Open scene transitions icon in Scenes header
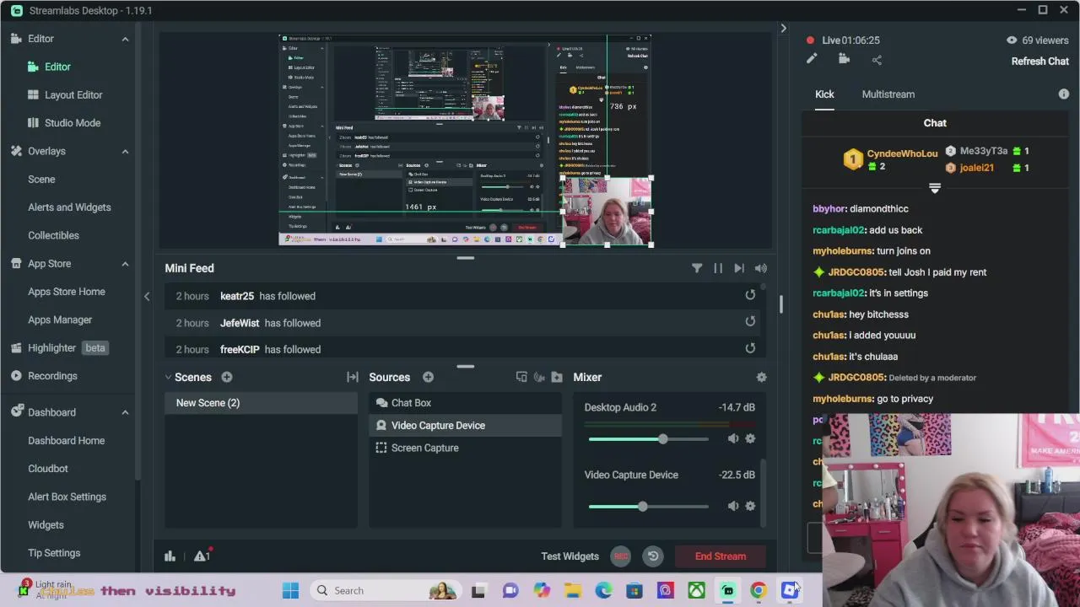Image resolution: width=1080 pixels, height=607 pixels. [x=353, y=378]
